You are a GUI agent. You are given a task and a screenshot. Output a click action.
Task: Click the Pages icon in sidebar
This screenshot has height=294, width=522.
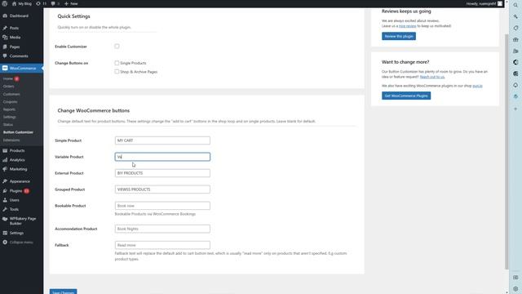tap(5, 47)
